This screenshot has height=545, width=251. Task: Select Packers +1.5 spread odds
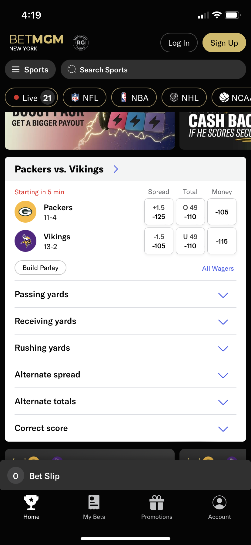(159, 212)
